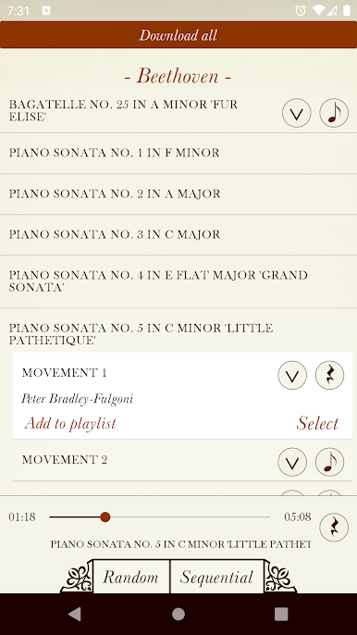Viewport: 357px width, 635px height.
Task: Click the Download all banner
Action: (x=178, y=35)
